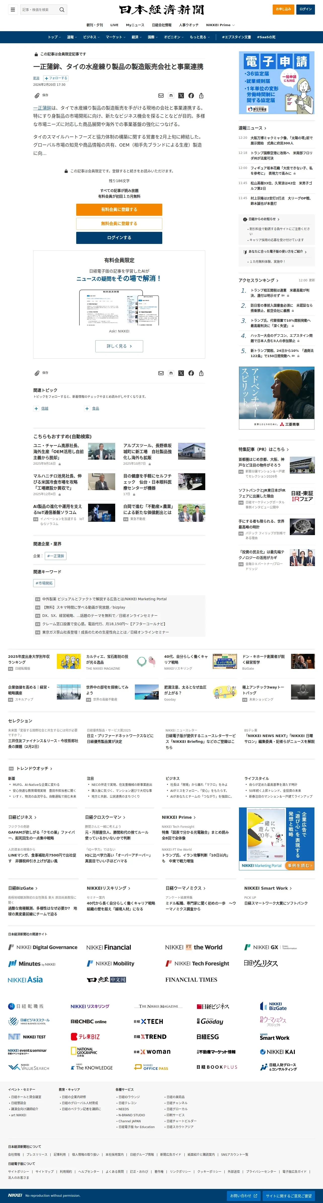The height and width of the screenshot is (1203, 323).
Task: Expand the ビジネス navigation dropdown
Action: pyautogui.click(x=92, y=37)
